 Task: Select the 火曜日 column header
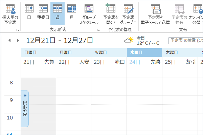(109, 52)
